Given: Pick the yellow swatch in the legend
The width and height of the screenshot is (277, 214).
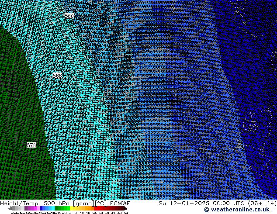Looking at the screenshot, I should [71, 209].
